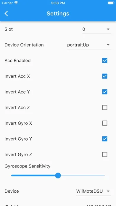The image size is (116, 206).
Task: Tap the Device label row
Action: [x=58, y=191]
